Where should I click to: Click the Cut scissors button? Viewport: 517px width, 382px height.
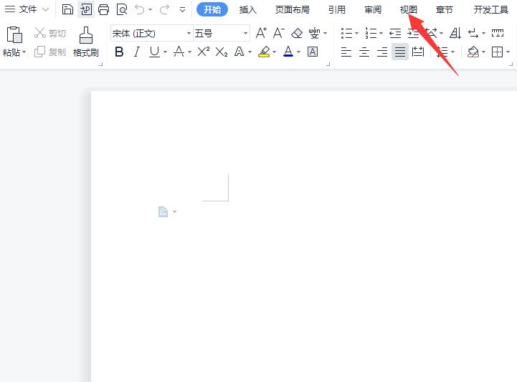(x=50, y=33)
